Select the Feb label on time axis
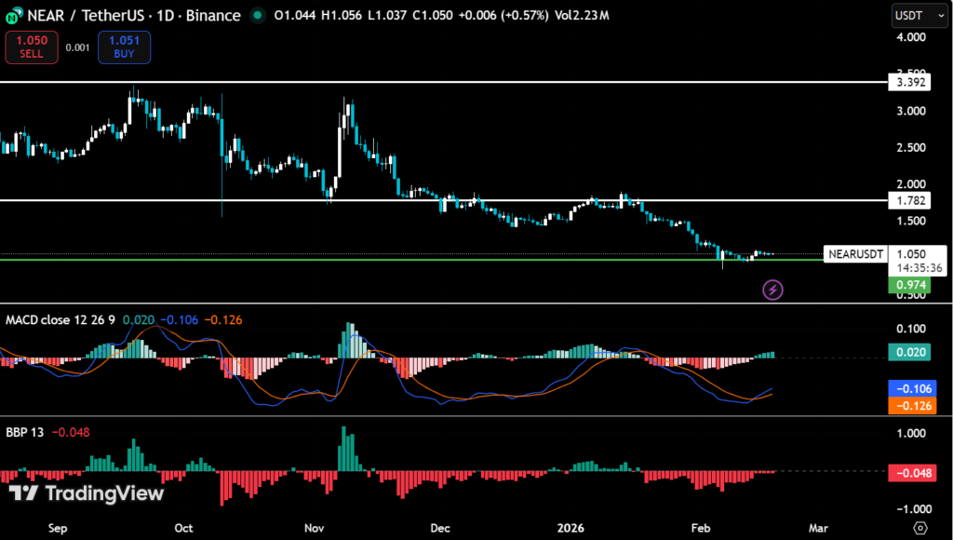 (x=699, y=527)
